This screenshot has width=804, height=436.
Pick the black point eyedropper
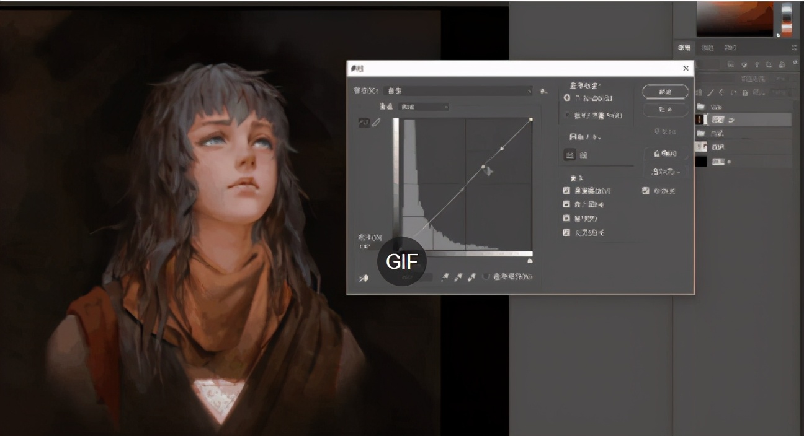[x=445, y=277]
